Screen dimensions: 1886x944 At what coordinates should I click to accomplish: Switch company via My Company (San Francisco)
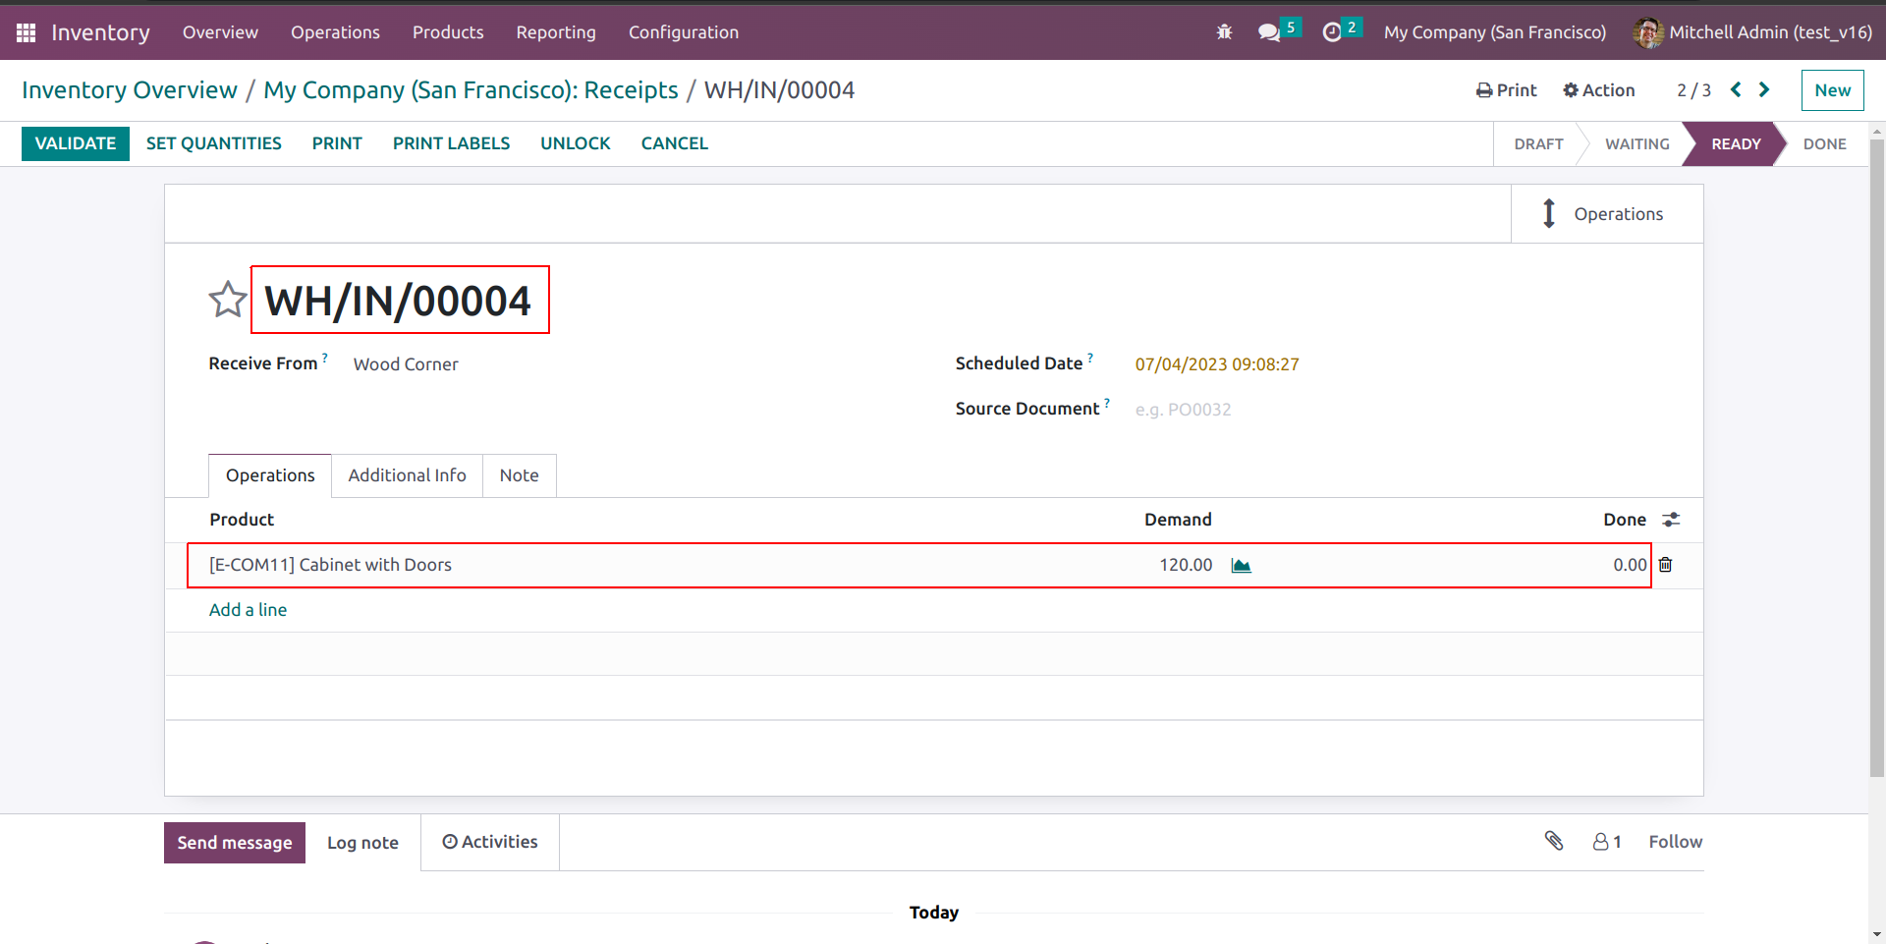(1495, 32)
